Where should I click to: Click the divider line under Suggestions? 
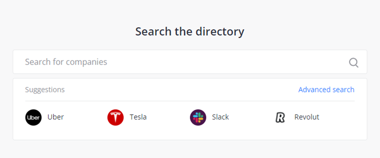pyautogui.click(x=190, y=101)
